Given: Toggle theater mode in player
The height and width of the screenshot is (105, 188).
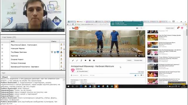Looking at the screenshot, I should [139, 56].
